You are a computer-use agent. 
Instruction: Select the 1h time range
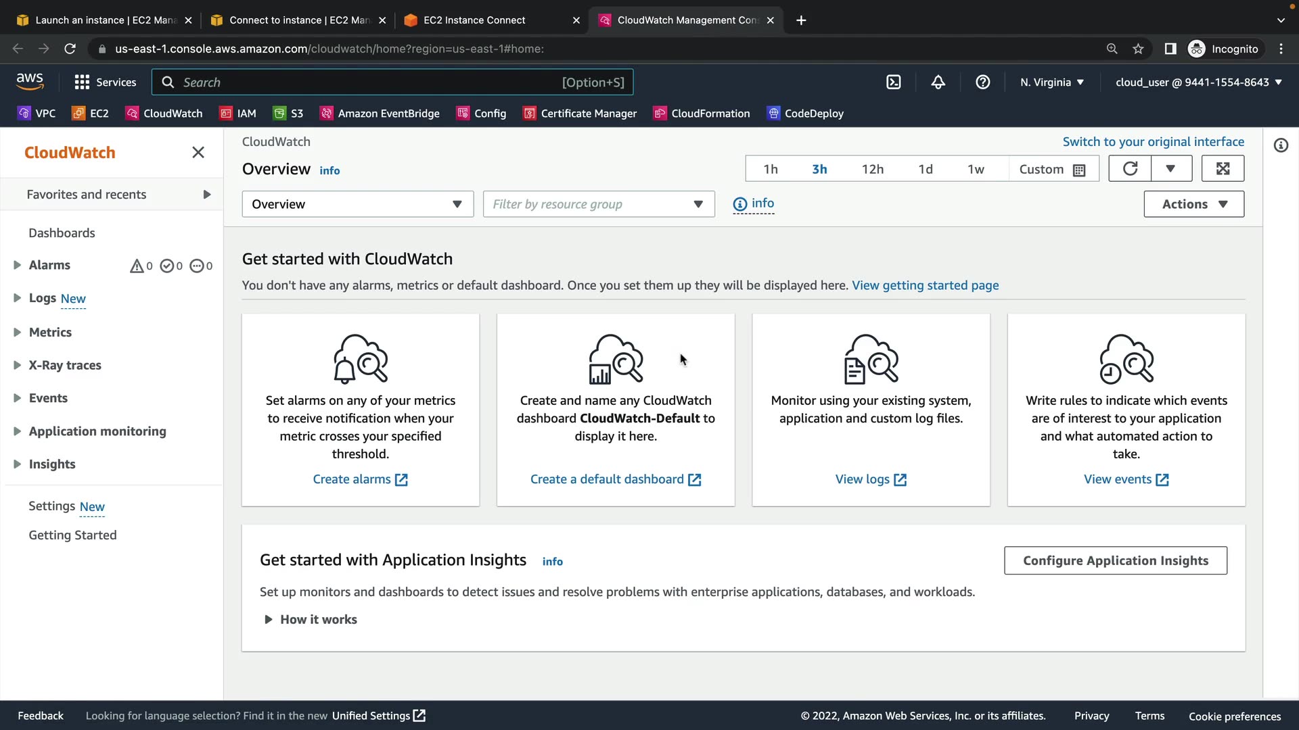[771, 170]
